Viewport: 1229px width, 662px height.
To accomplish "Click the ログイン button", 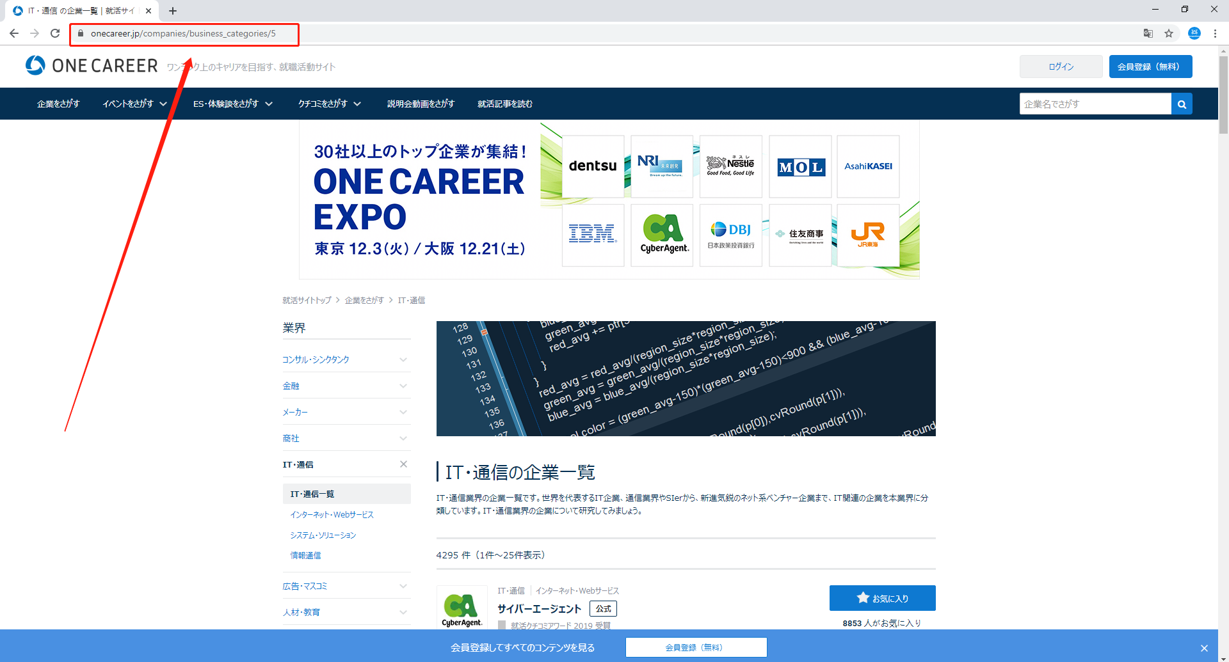I will (x=1061, y=67).
